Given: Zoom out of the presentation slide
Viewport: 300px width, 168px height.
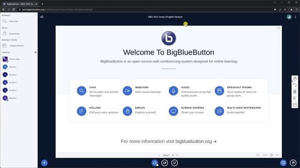Looking at the screenshot, I should coord(258,155).
